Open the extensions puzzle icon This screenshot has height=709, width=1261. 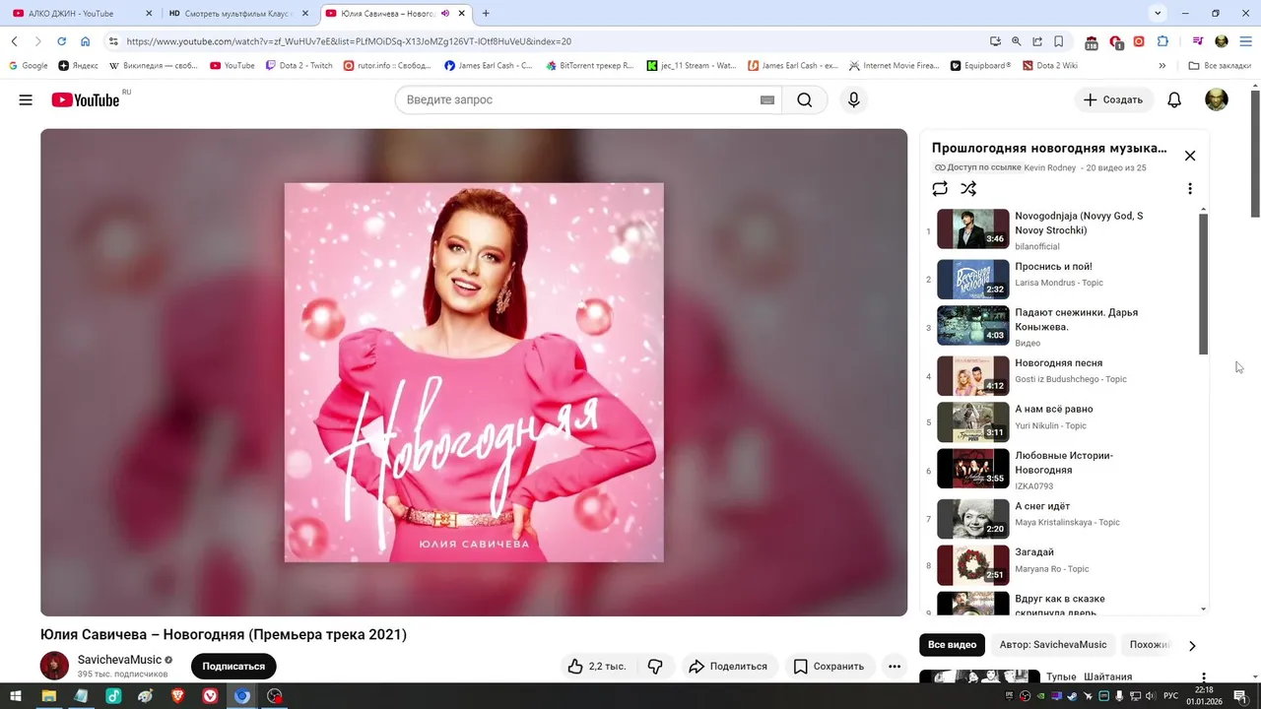point(1162,41)
